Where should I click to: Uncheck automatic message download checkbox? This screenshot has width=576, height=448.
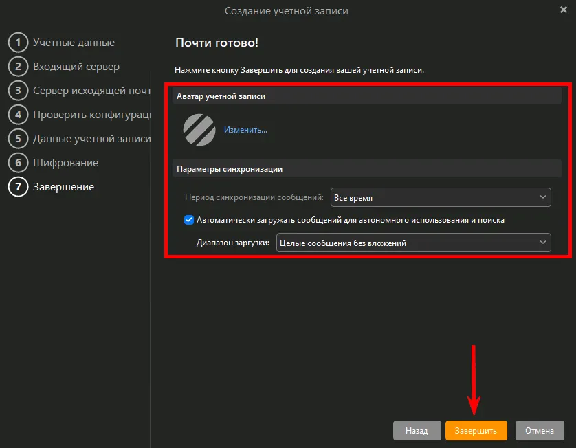click(x=189, y=220)
